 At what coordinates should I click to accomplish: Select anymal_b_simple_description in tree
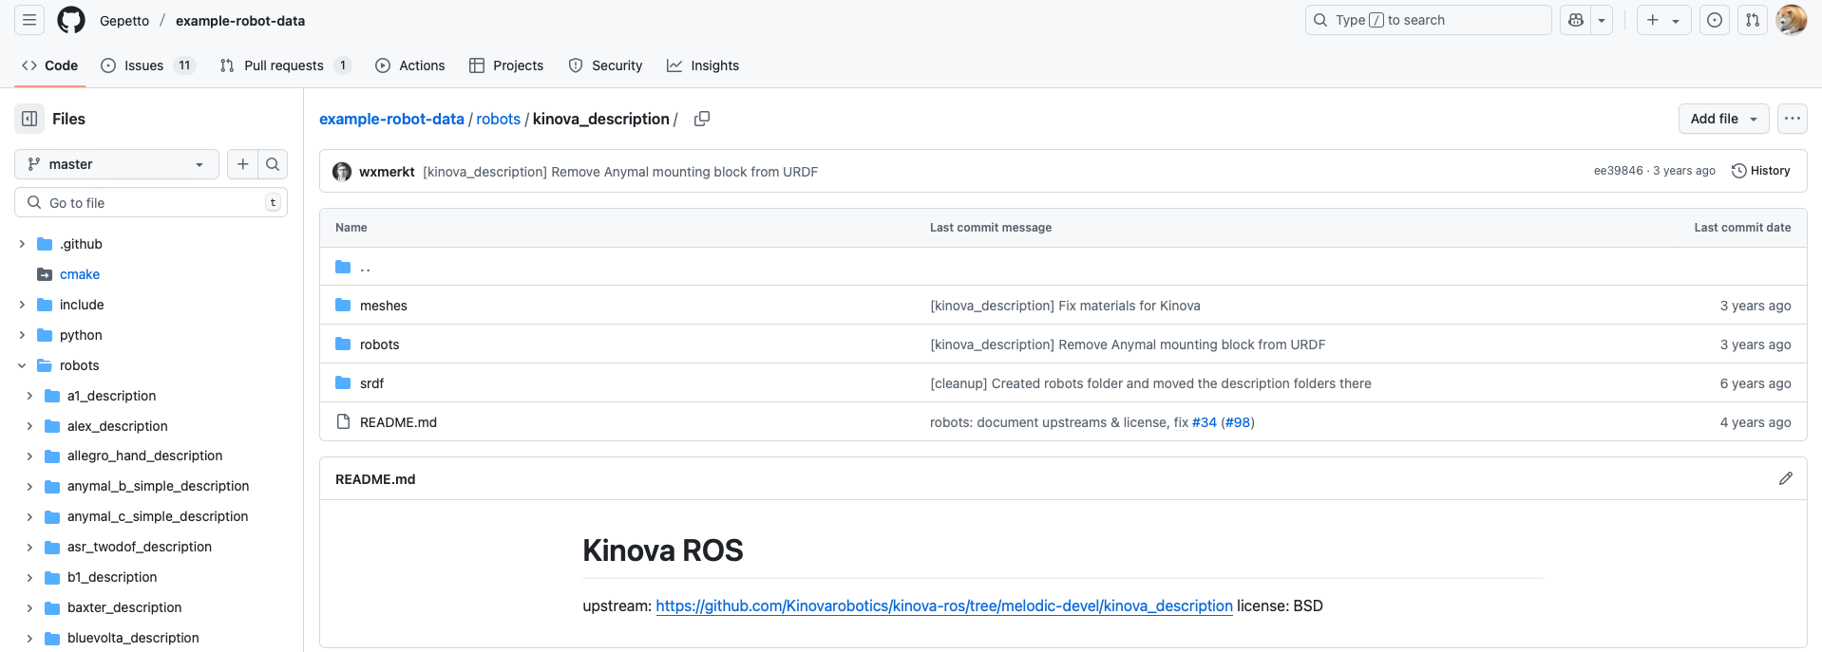[x=158, y=486]
